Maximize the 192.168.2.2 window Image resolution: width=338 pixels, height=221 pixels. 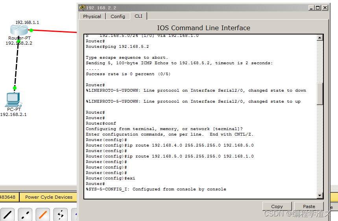pos(318,8)
